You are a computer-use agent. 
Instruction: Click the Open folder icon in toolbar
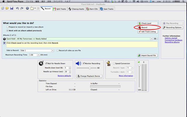[7, 8]
